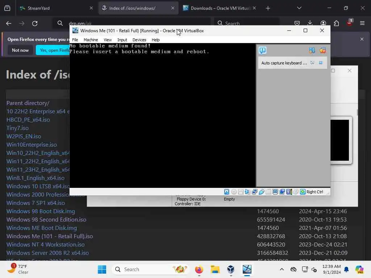371x278 pixels.
Task: Open the Firefox extensions panel
Action: pos(336,23)
